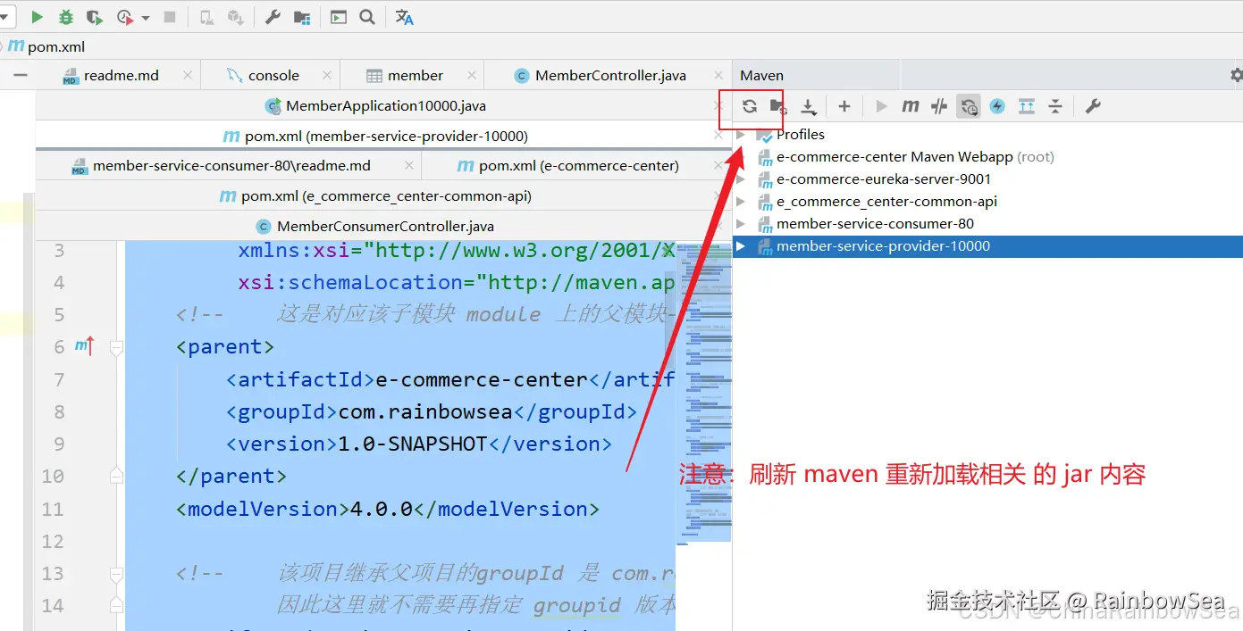
Task: Click the profiler run icon with clock
Action: point(125,17)
